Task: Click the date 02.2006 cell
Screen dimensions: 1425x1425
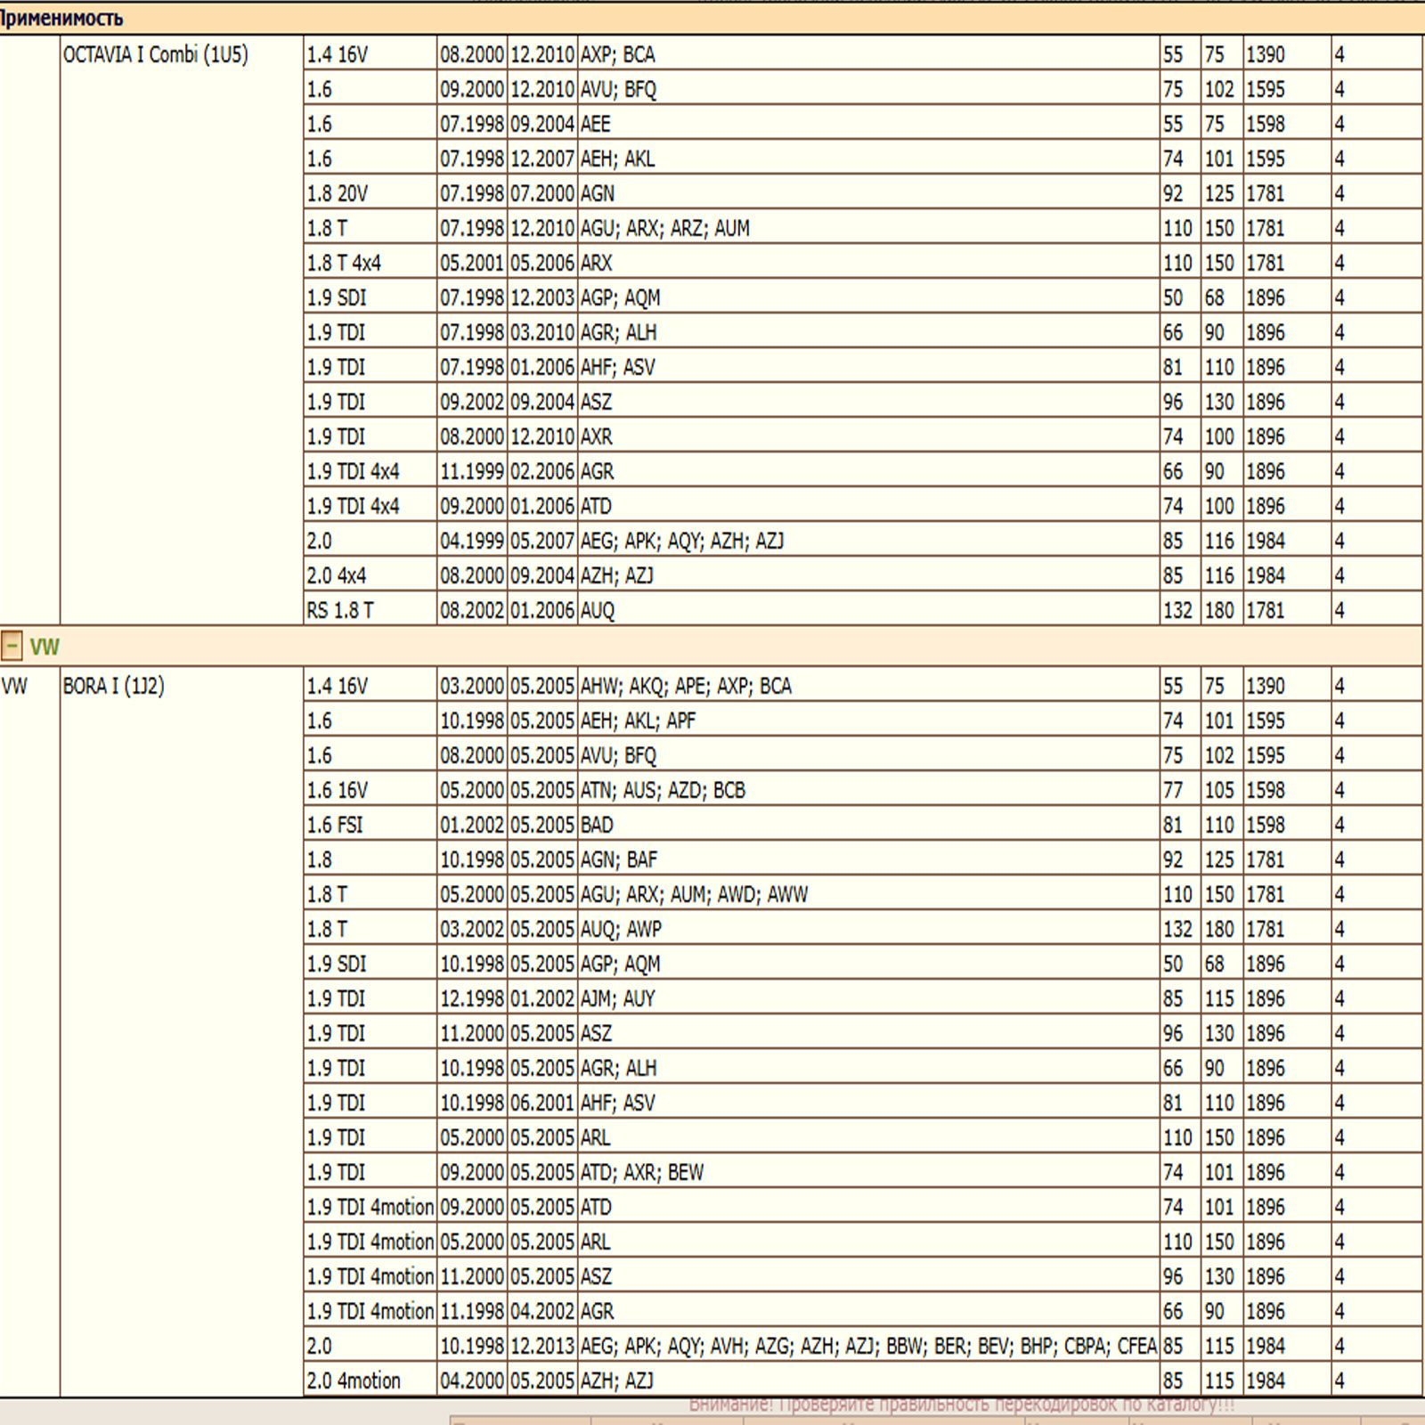Action: click(542, 472)
